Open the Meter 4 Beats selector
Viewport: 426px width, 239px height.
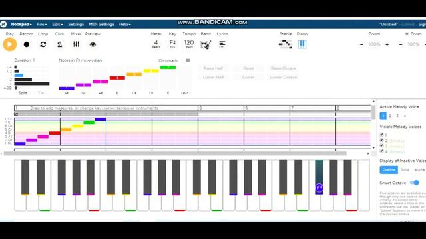pos(156,44)
